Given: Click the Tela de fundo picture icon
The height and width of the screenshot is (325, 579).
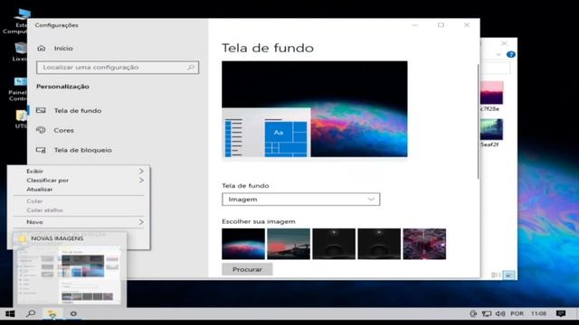Looking at the screenshot, I should (x=41, y=110).
